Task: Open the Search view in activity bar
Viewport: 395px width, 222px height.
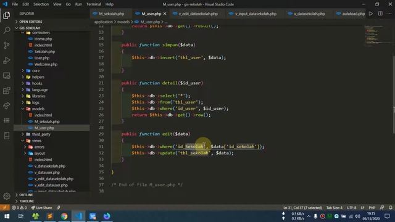Action: click(x=7, y=30)
